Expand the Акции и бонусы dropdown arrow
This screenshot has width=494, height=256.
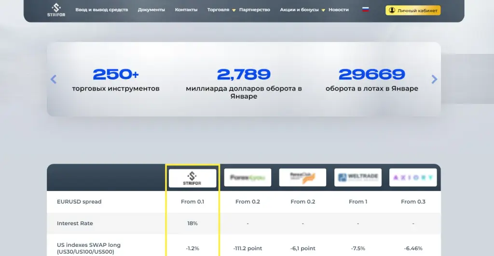coord(323,11)
